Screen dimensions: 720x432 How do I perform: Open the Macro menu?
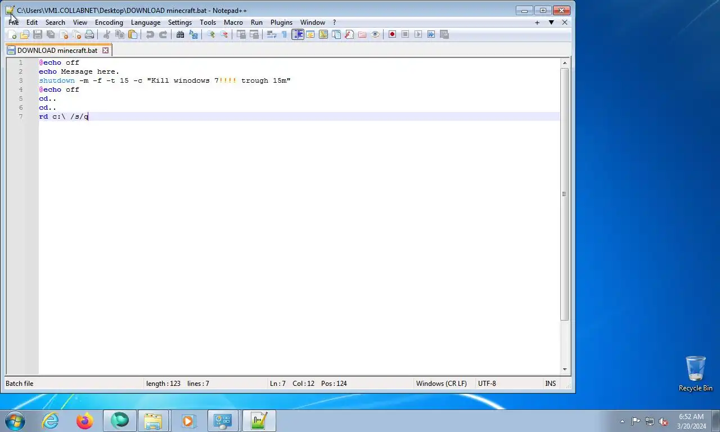coord(233,22)
